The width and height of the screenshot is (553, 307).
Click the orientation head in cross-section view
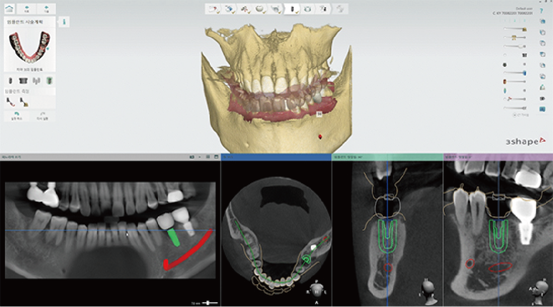[x=429, y=291]
